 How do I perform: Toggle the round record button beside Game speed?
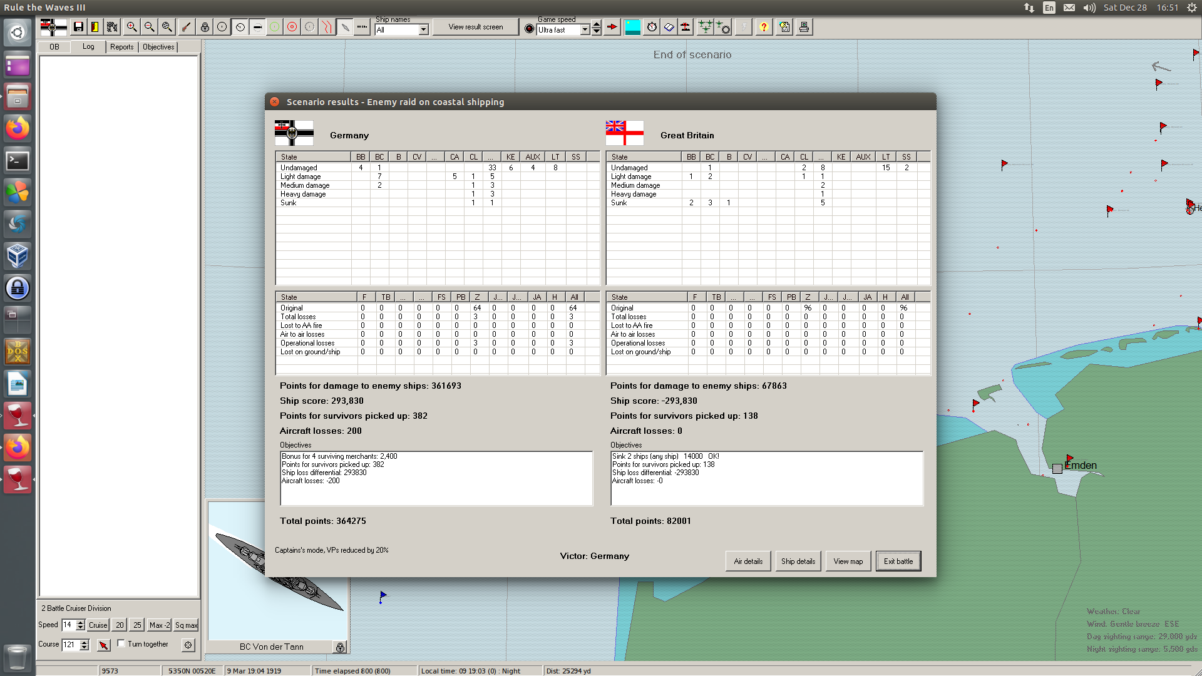tap(529, 29)
